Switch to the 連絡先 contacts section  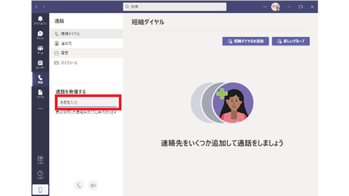click(66, 43)
